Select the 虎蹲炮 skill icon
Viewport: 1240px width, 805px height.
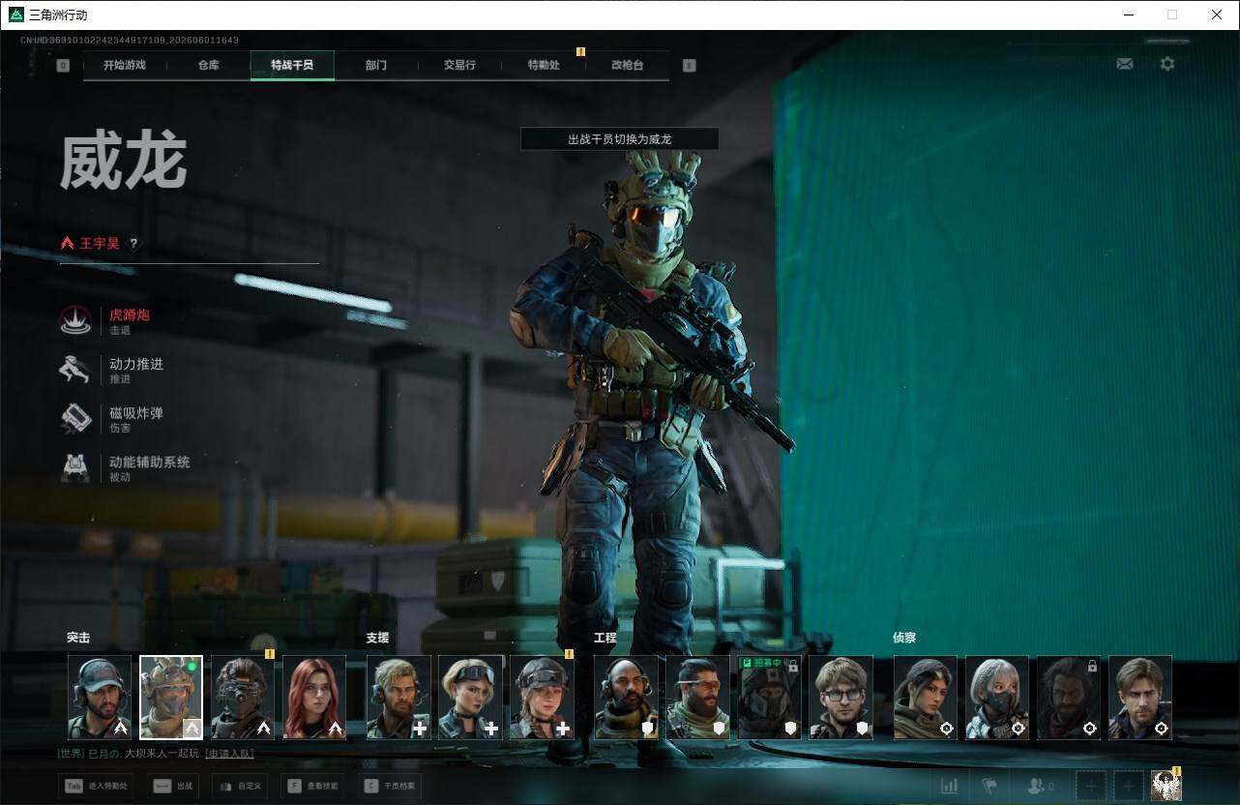(x=75, y=320)
